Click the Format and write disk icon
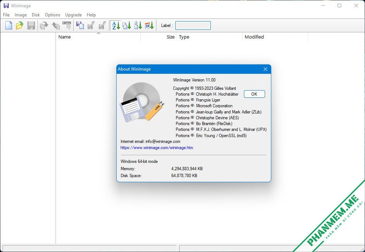Screen dimensions: 365x252 [x=102, y=25]
